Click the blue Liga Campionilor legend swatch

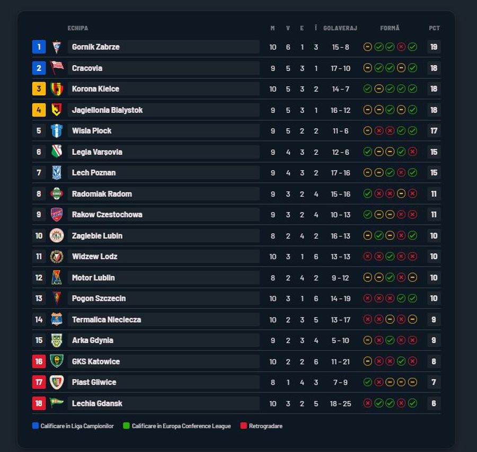pyautogui.click(x=35, y=426)
